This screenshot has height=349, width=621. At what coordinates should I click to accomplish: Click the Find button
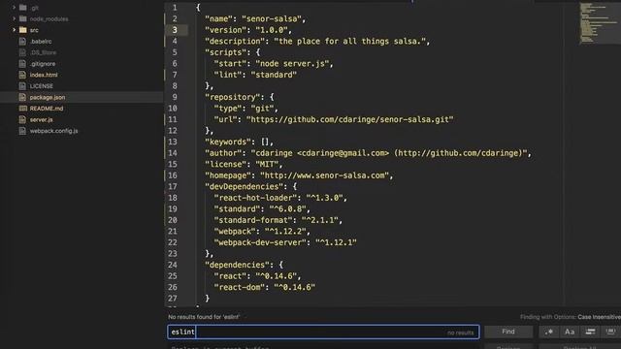[x=508, y=332]
